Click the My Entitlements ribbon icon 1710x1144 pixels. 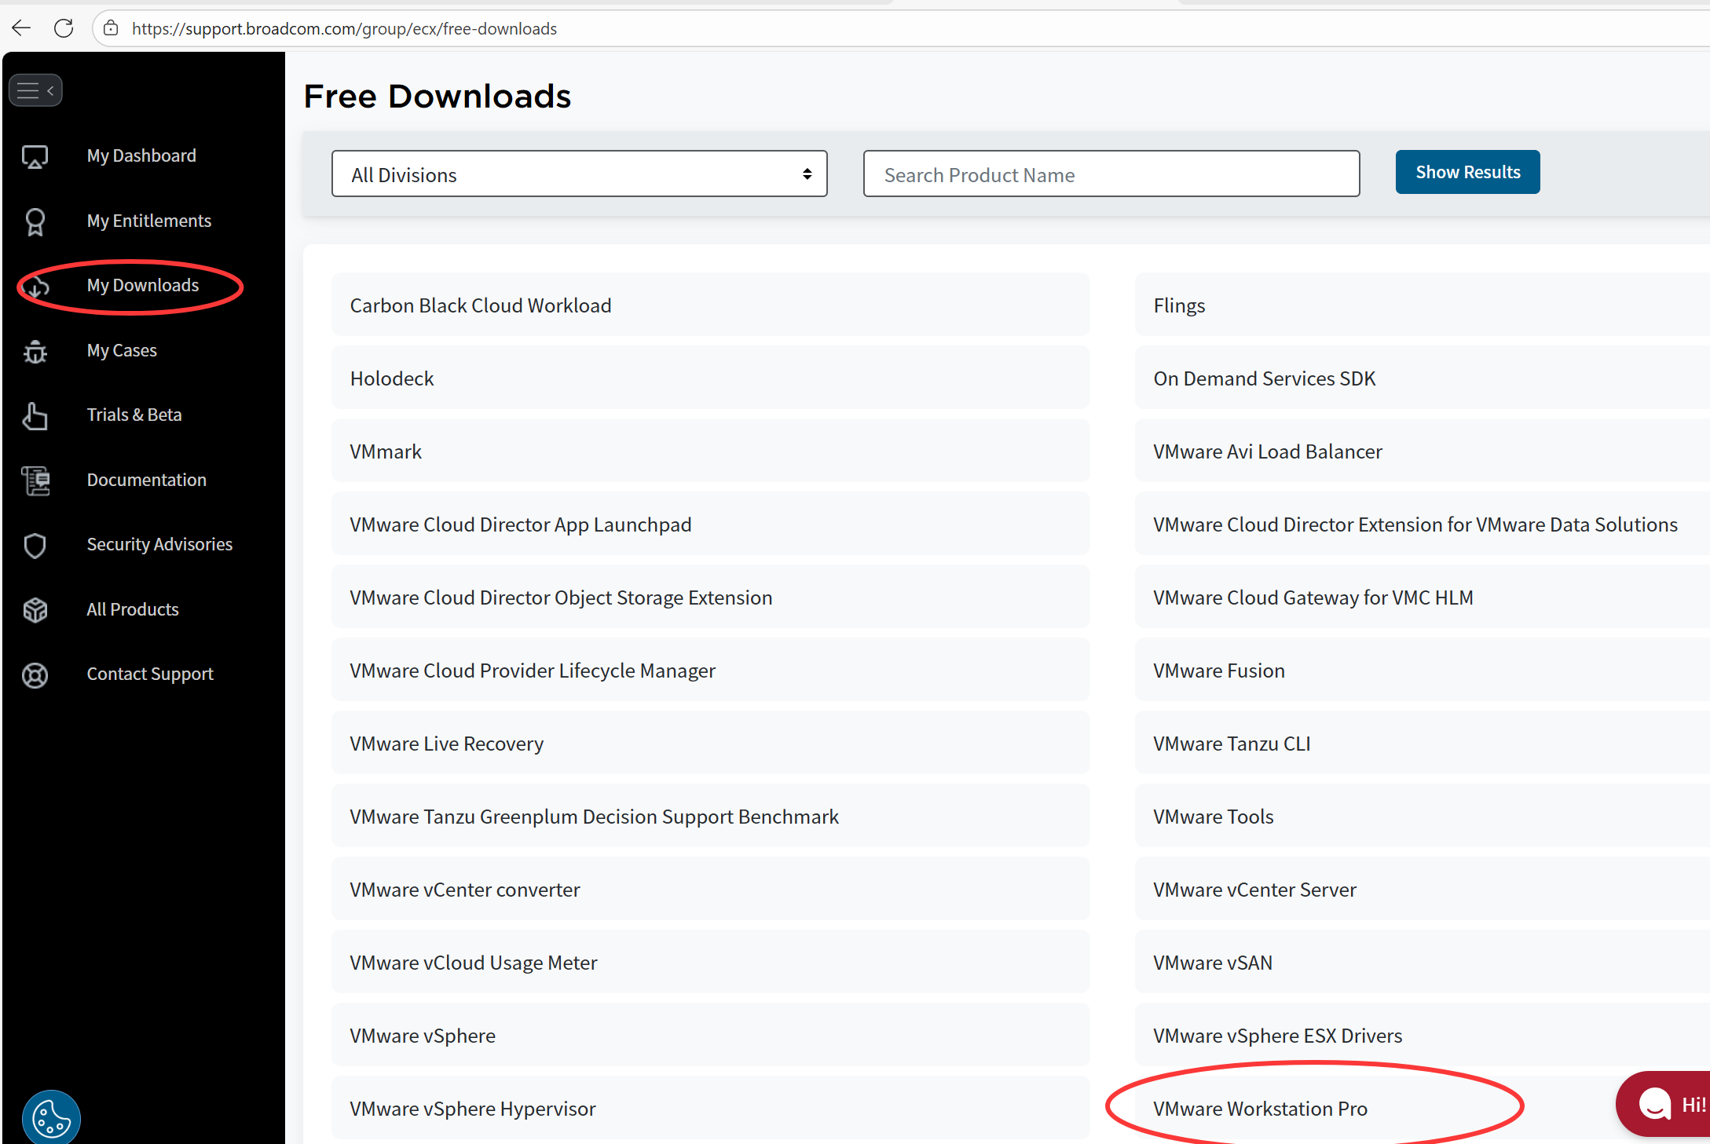point(35,221)
